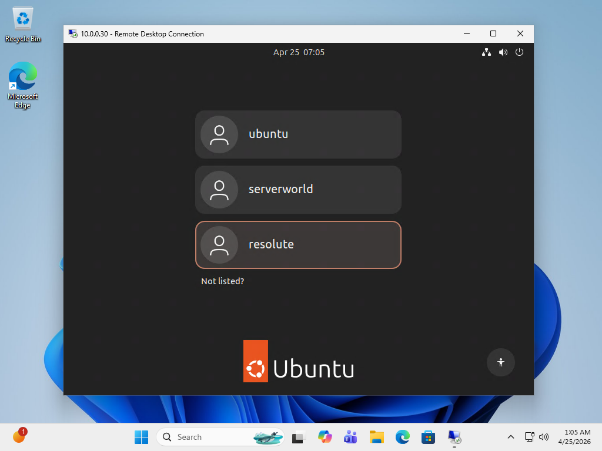602x451 pixels.
Task: Open Copilot from the taskbar
Action: tap(325, 437)
